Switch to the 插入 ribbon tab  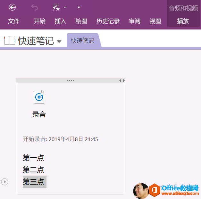[x=60, y=21]
